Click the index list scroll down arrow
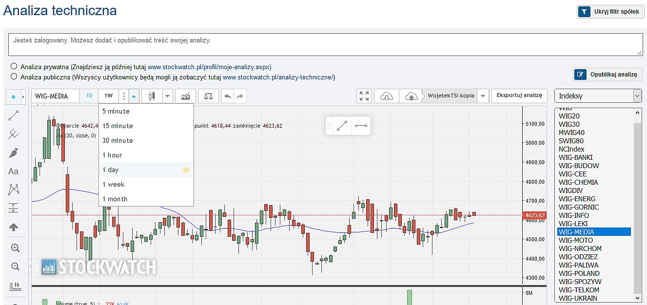The height and width of the screenshot is (305, 647). tap(637, 297)
